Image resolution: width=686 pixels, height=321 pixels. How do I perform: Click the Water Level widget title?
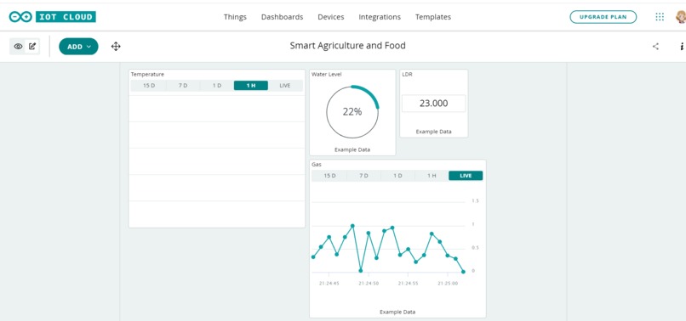pos(326,74)
